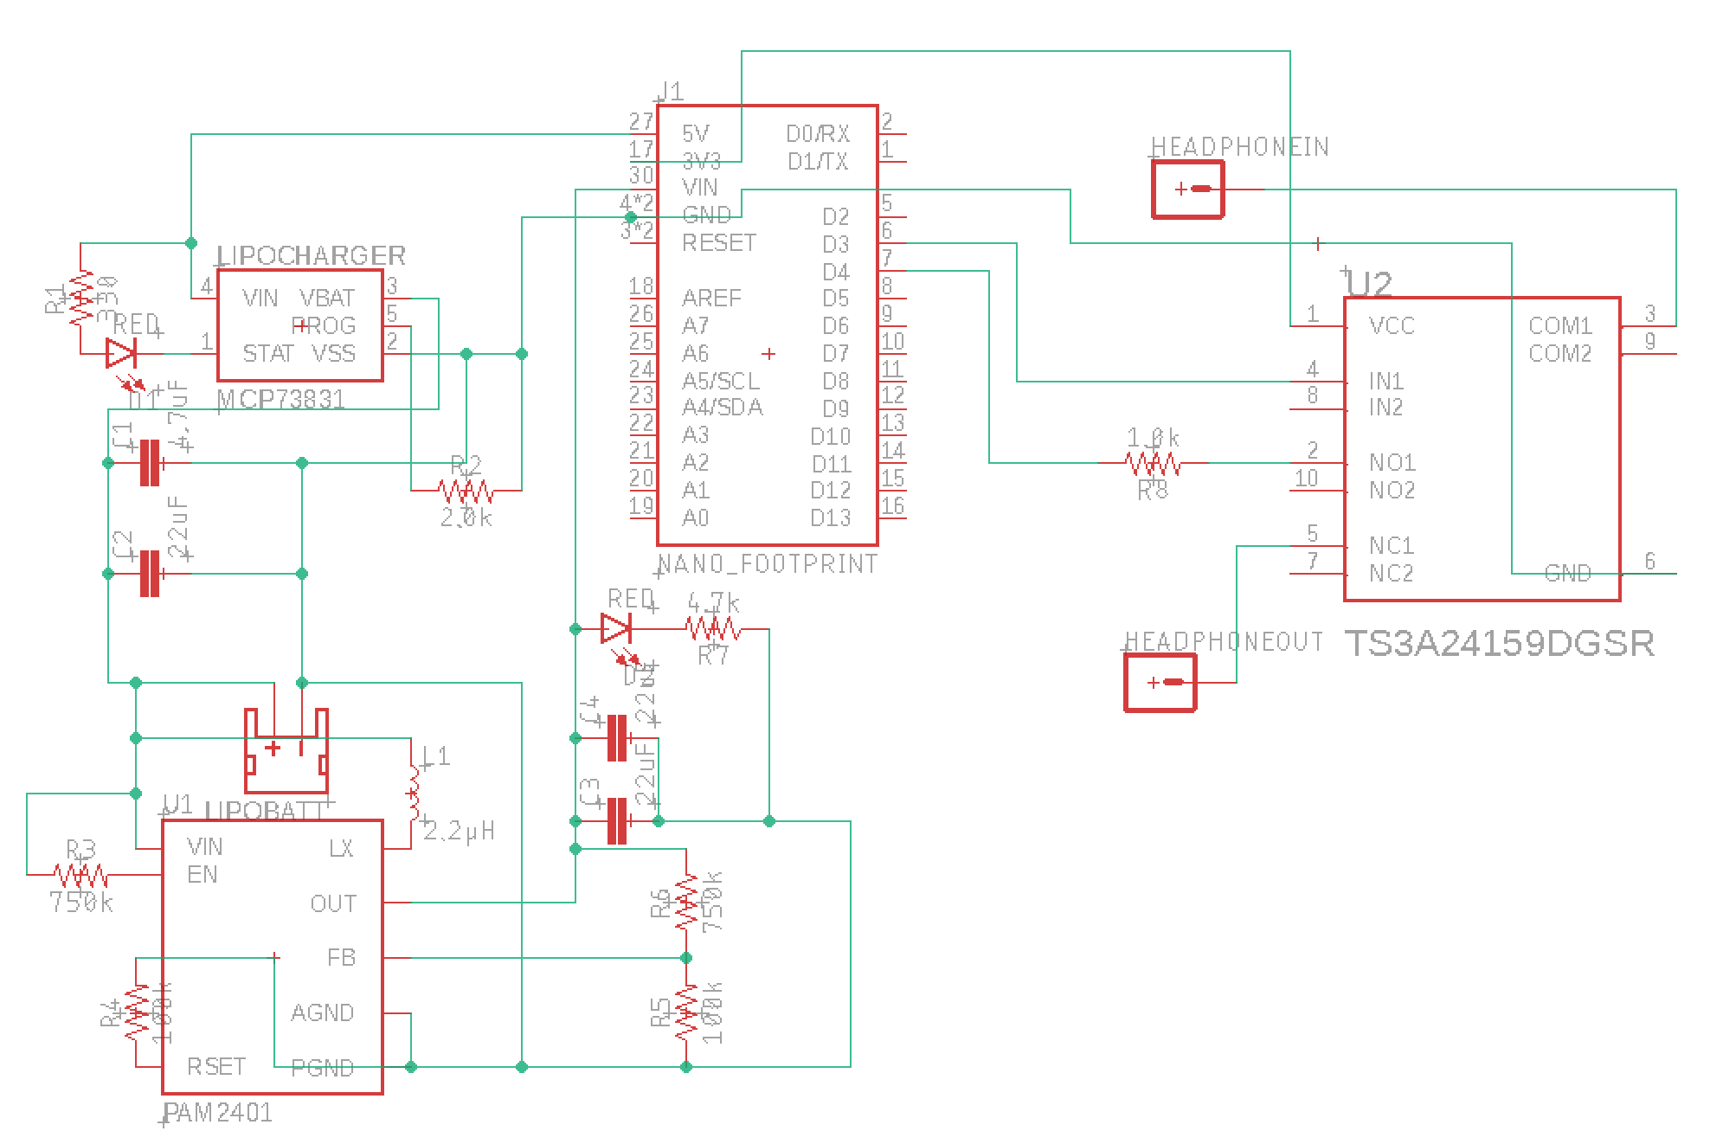Click the junction dot on the FB net between R6 and R5
1710x1144 pixels.
tap(686, 958)
